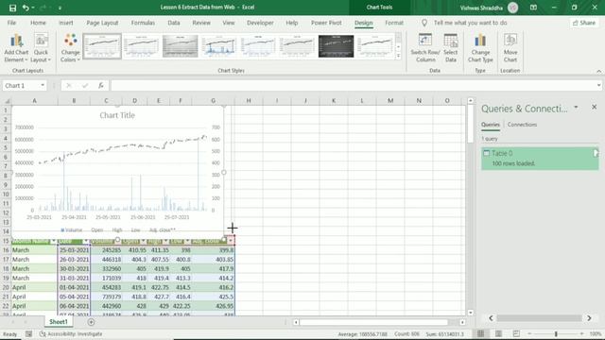Open Change Colors palette
This screenshot has width=605, height=340.
[x=70, y=48]
